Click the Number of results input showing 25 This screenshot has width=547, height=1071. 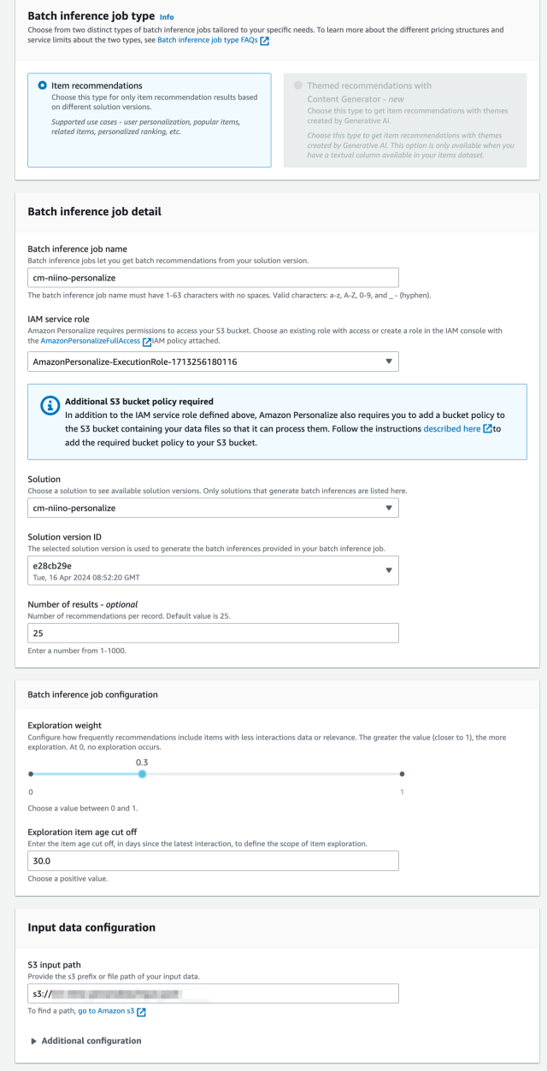coord(214,633)
